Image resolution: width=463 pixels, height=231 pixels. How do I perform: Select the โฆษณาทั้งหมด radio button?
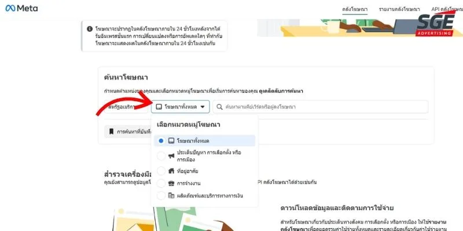coord(161,141)
